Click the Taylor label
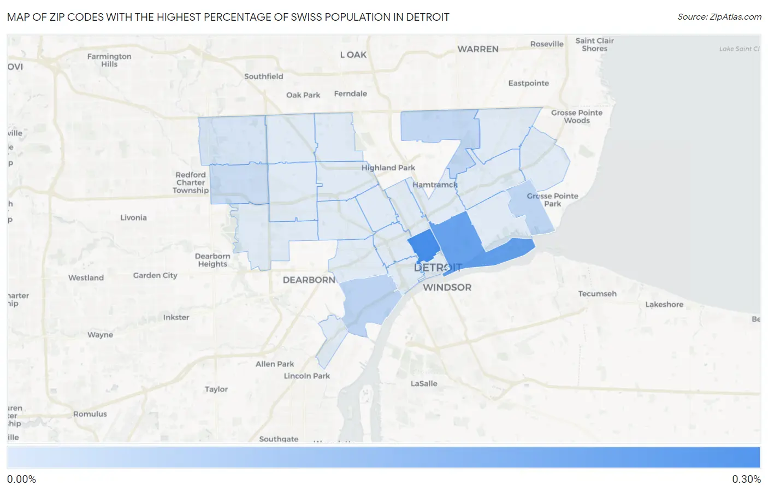768x491 pixels. [216, 389]
